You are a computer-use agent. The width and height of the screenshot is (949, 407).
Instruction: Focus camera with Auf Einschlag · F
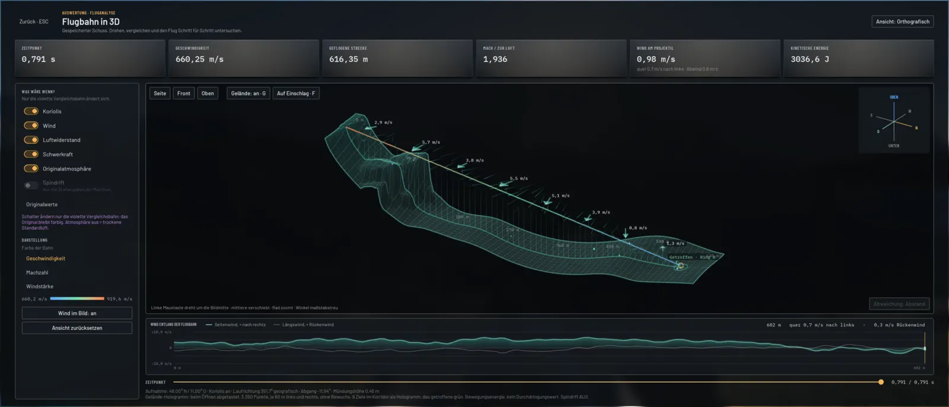click(x=296, y=93)
